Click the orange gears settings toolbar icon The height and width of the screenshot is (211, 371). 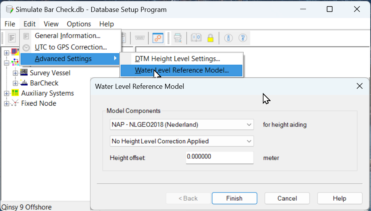[158, 38]
